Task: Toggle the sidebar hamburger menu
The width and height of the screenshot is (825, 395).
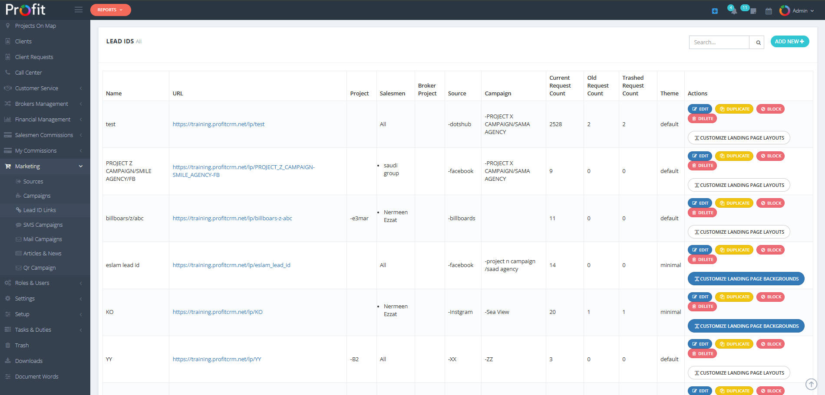Action: pyautogui.click(x=79, y=10)
